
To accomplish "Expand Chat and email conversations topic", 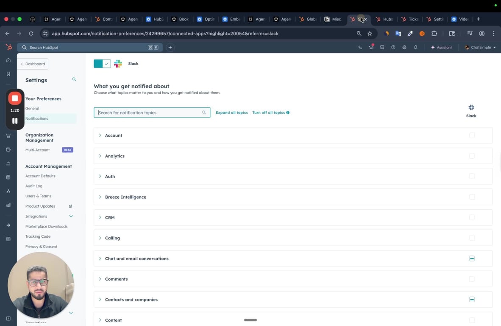I will (100, 259).
